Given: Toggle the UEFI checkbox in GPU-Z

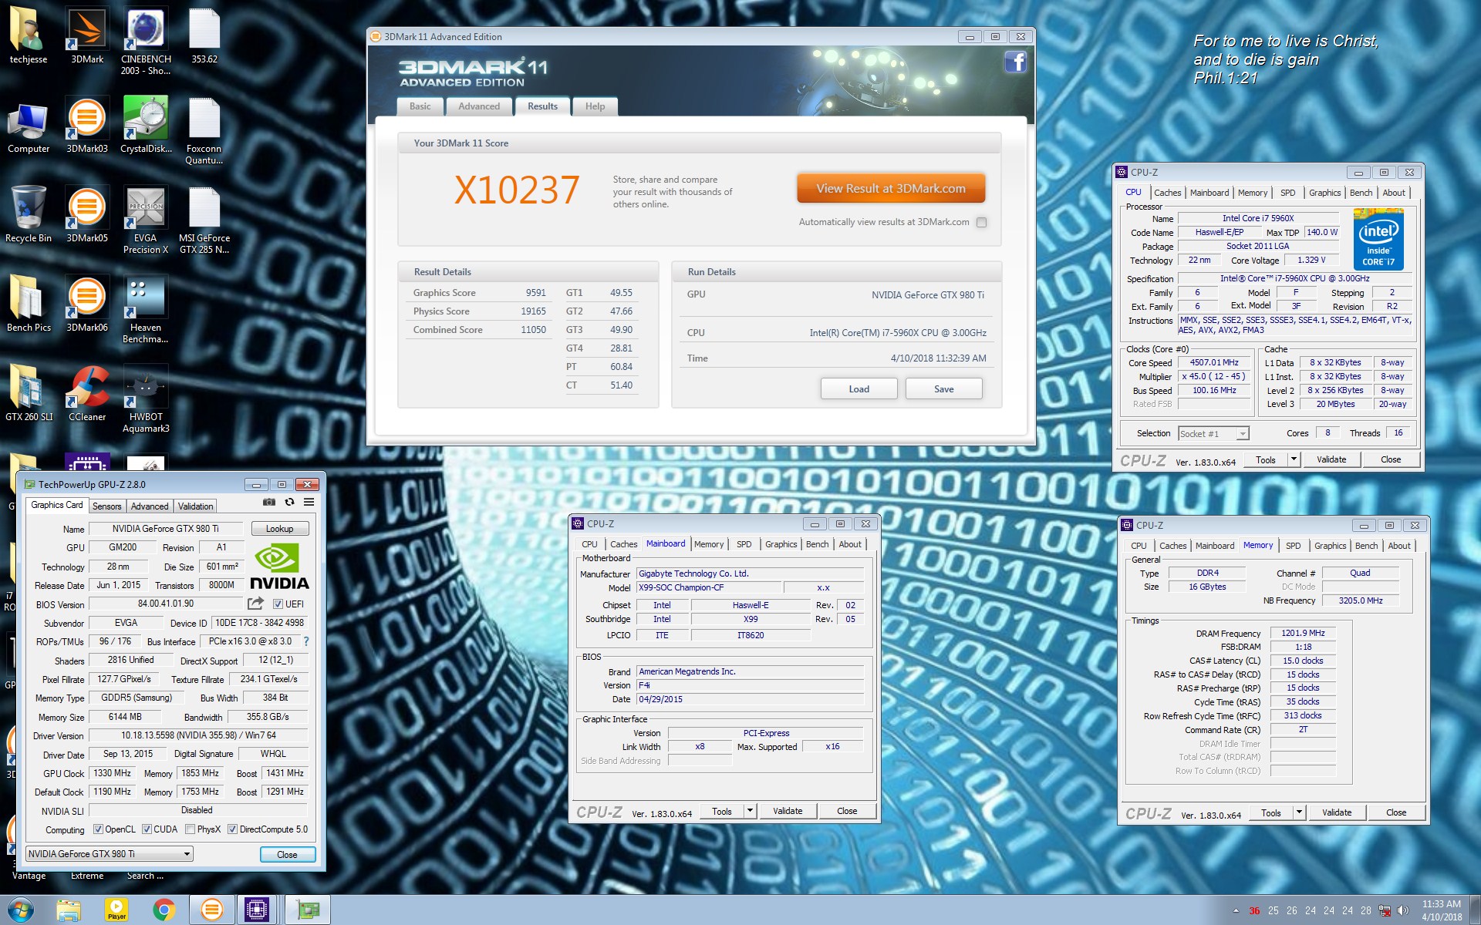Looking at the screenshot, I should pos(278,604).
